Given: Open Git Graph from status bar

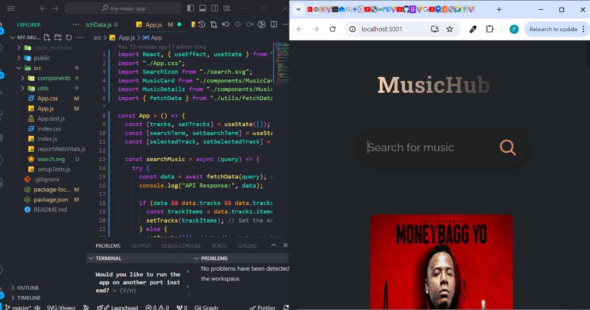Looking at the screenshot, I should [x=206, y=307].
